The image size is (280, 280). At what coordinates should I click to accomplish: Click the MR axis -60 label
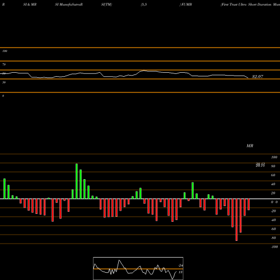pyautogui.click(x=273, y=229)
